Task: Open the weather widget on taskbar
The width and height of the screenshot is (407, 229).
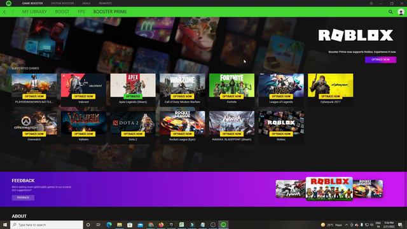Action: [x=331, y=225]
